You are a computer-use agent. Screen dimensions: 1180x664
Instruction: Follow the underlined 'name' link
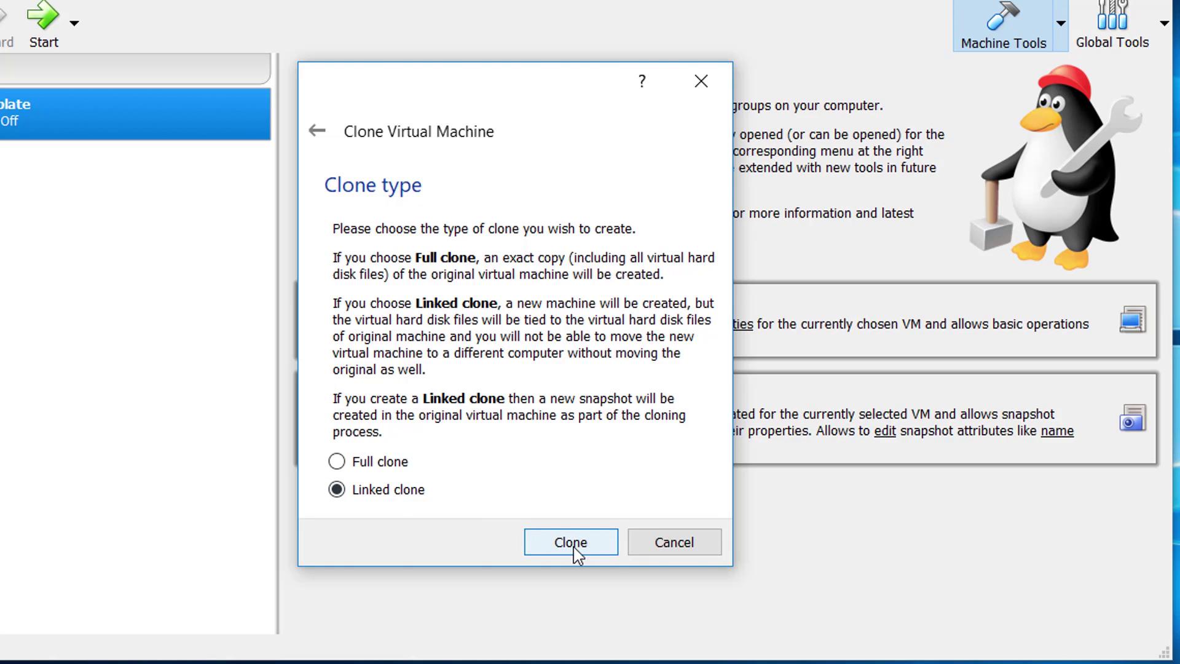pos(1056,431)
